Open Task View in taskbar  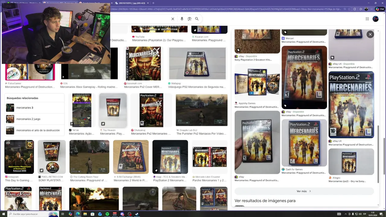pyautogui.click(x=63, y=214)
